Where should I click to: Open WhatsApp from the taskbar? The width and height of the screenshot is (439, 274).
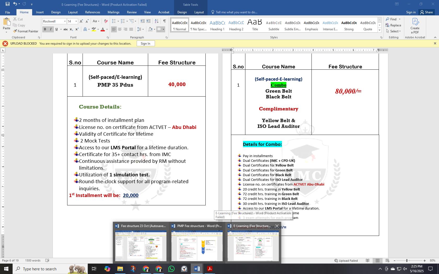pyautogui.click(x=171, y=269)
